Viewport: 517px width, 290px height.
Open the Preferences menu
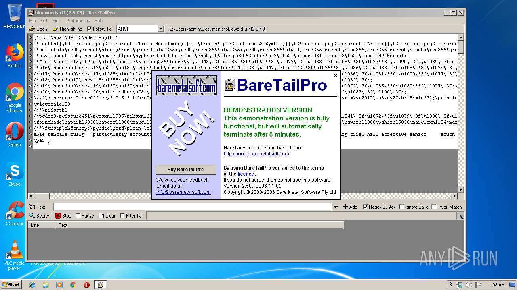click(x=78, y=21)
